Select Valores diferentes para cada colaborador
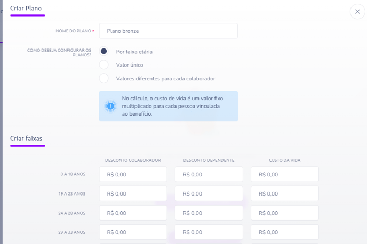 tap(103, 78)
